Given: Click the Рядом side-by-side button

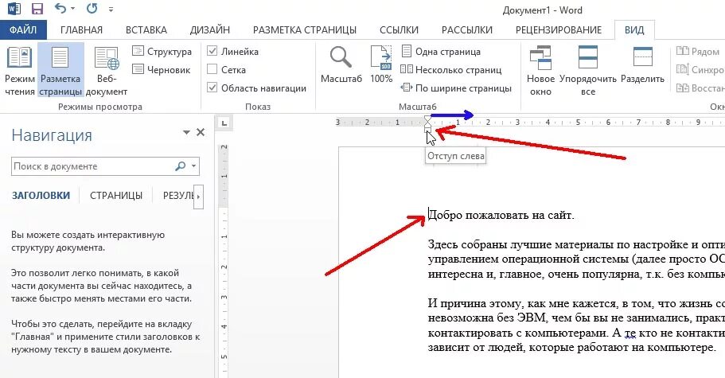Looking at the screenshot, I should point(698,51).
